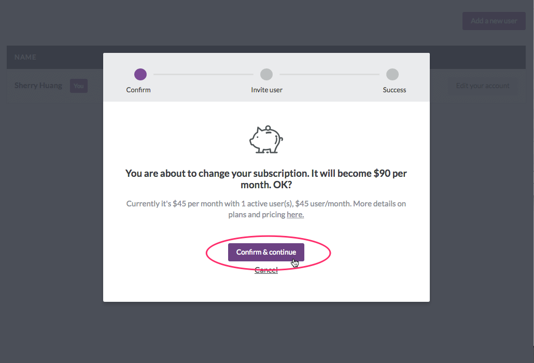Click the piggy bank icon
The image size is (534, 363).
pyautogui.click(x=266, y=139)
